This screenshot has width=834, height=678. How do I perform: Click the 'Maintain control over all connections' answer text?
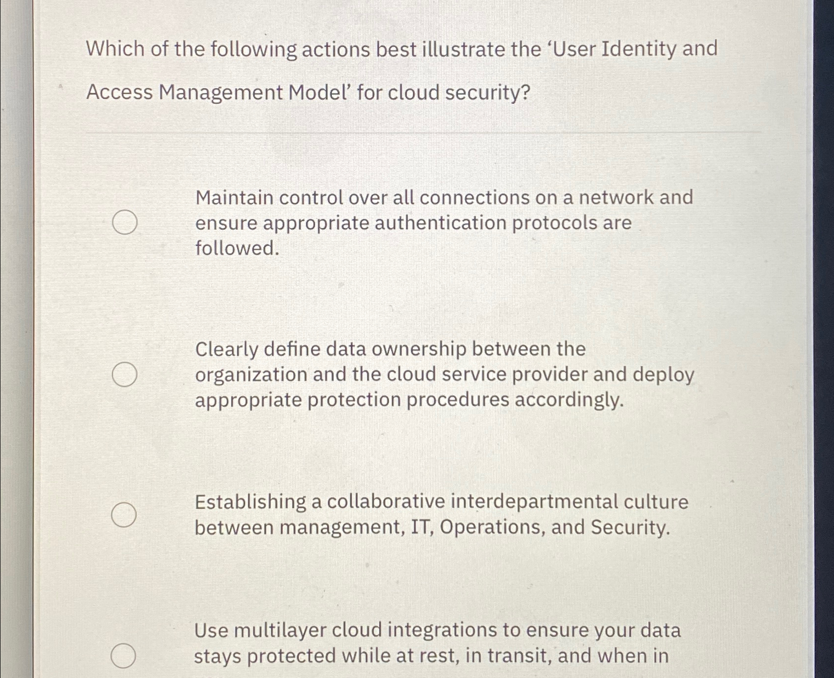tap(443, 223)
